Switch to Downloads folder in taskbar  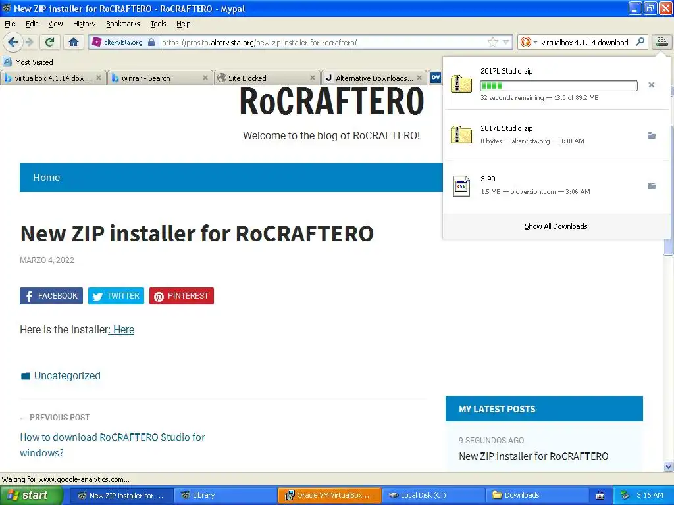tap(537, 495)
